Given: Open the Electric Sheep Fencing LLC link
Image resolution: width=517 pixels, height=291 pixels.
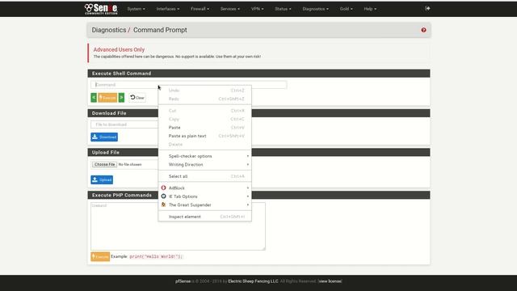Looking at the screenshot, I should (x=253, y=281).
